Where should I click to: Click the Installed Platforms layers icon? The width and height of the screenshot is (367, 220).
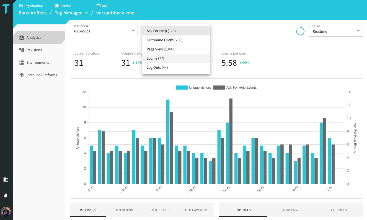coord(22,75)
